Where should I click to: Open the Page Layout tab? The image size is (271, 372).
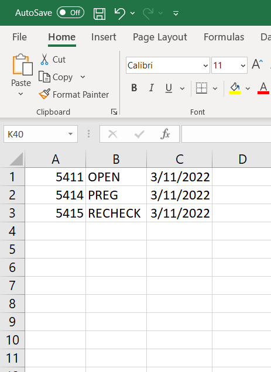(x=160, y=37)
